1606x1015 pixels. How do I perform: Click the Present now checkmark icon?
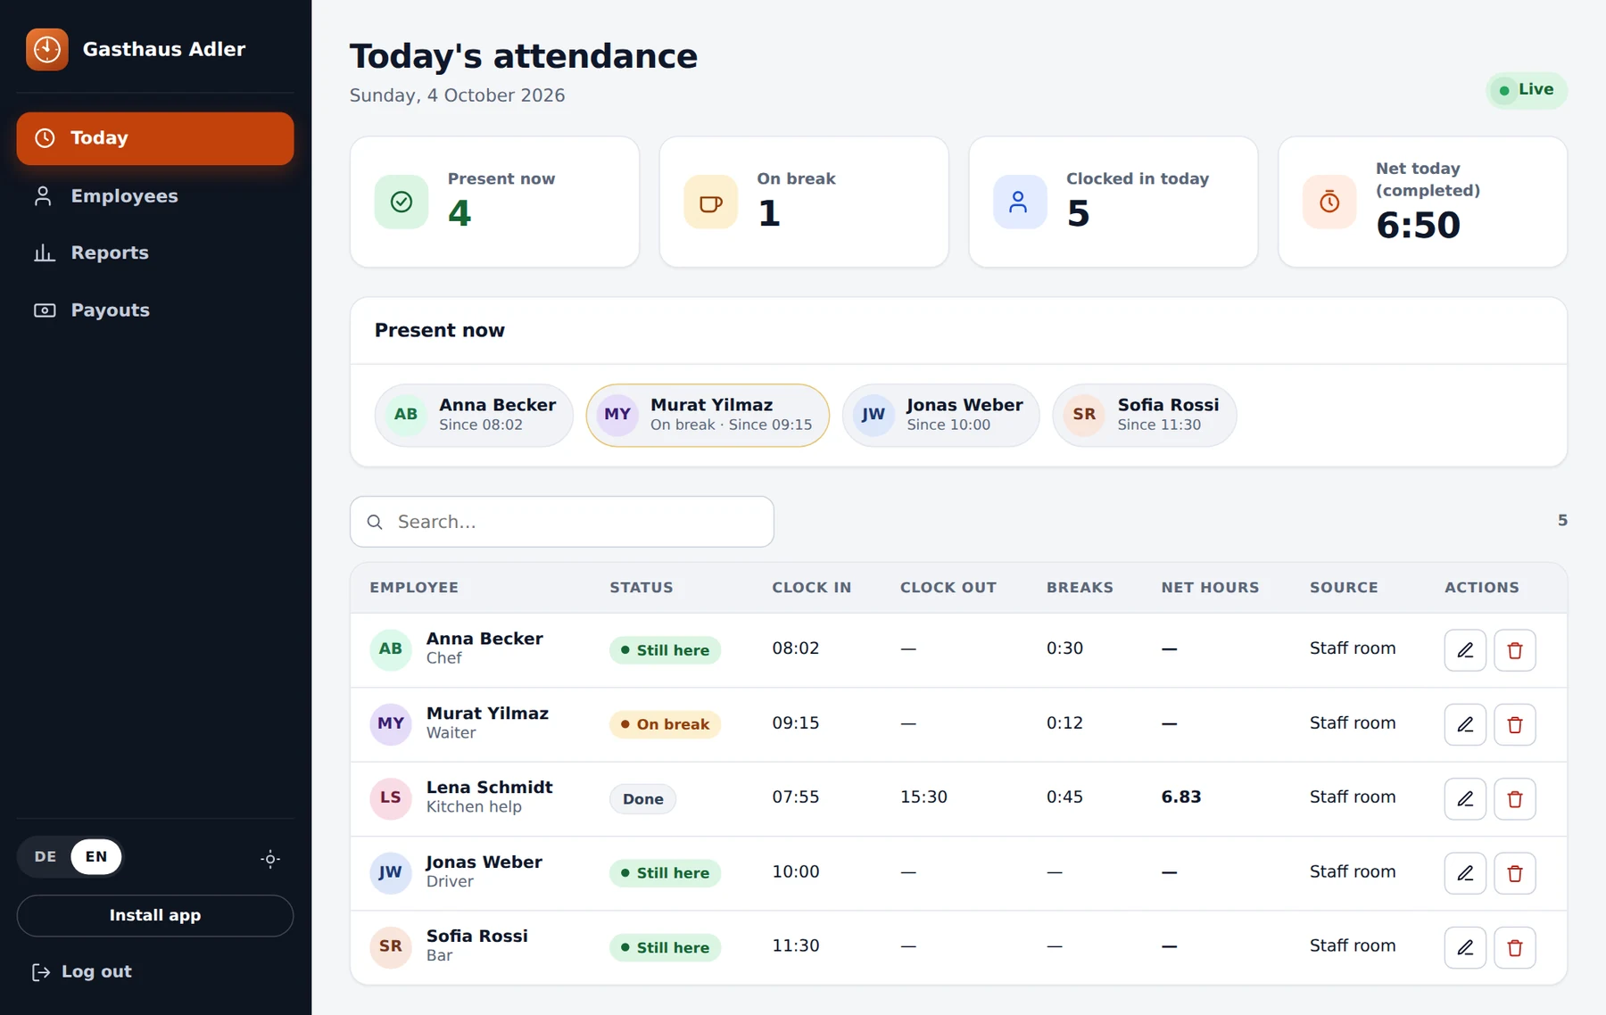pyautogui.click(x=401, y=202)
